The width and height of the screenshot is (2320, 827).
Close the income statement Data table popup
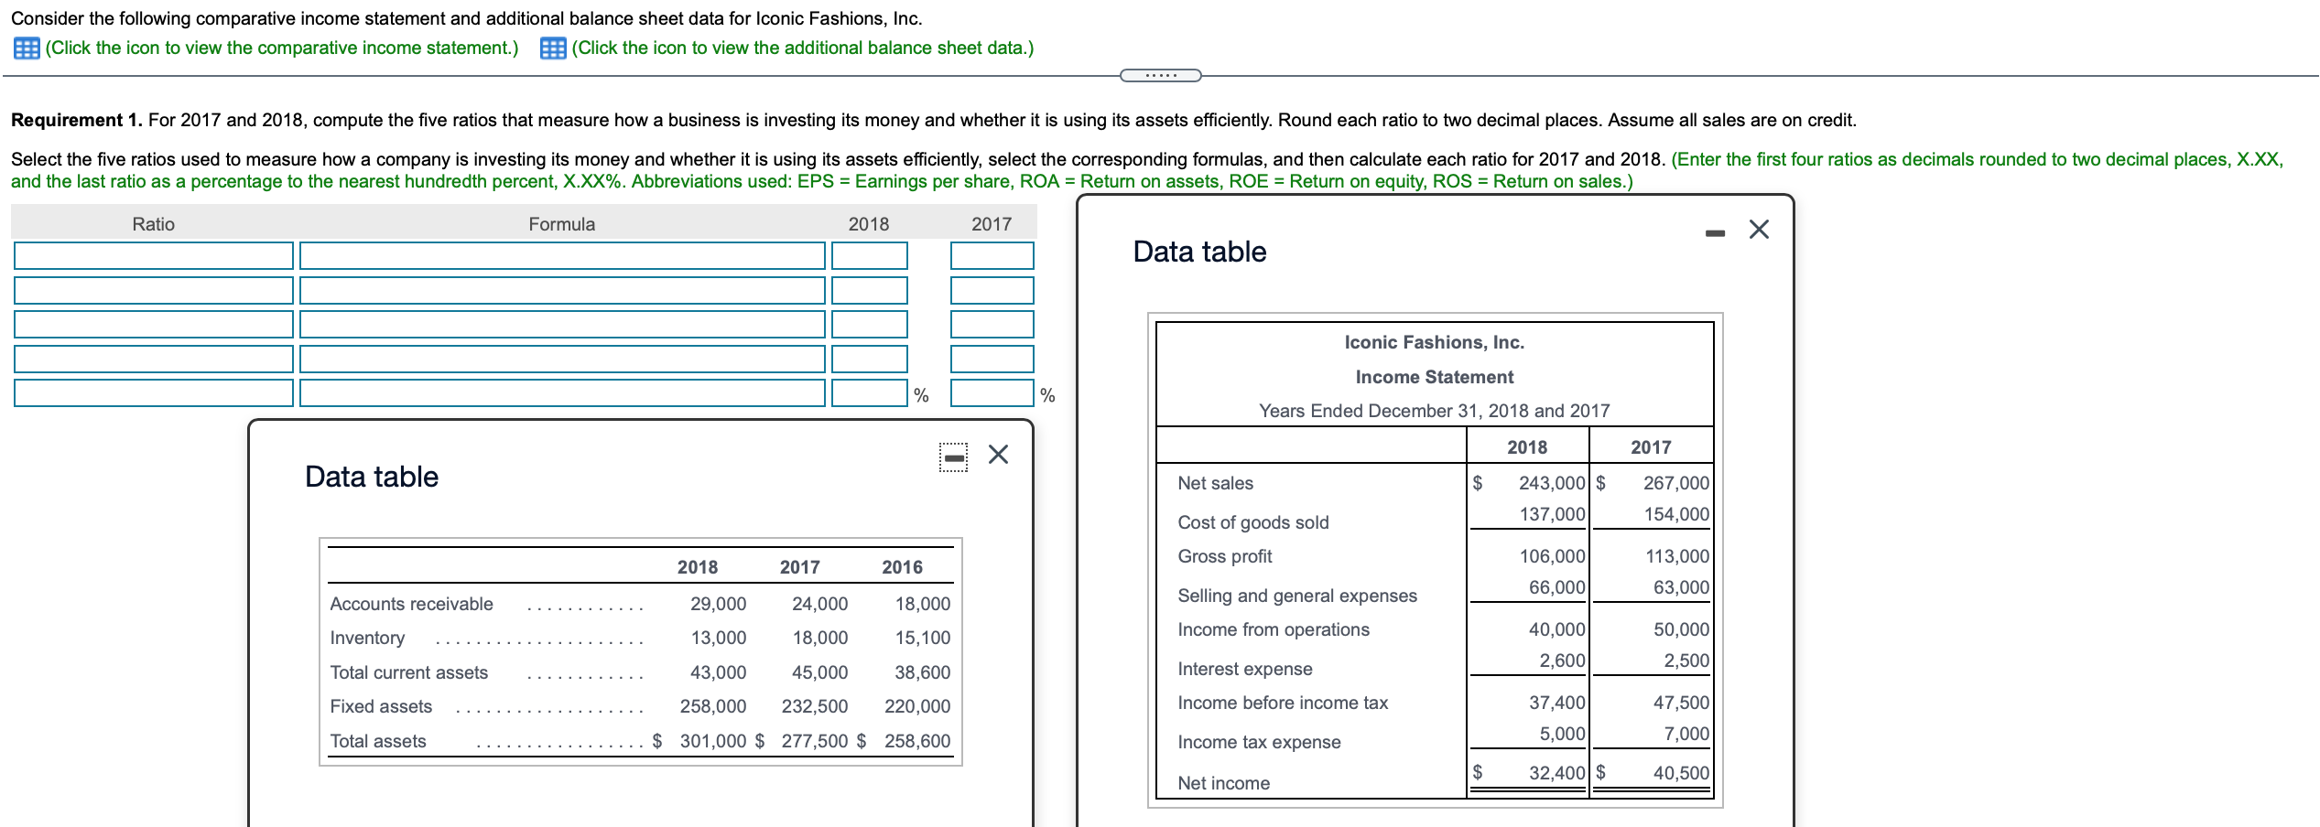click(x=1759, y=231)
